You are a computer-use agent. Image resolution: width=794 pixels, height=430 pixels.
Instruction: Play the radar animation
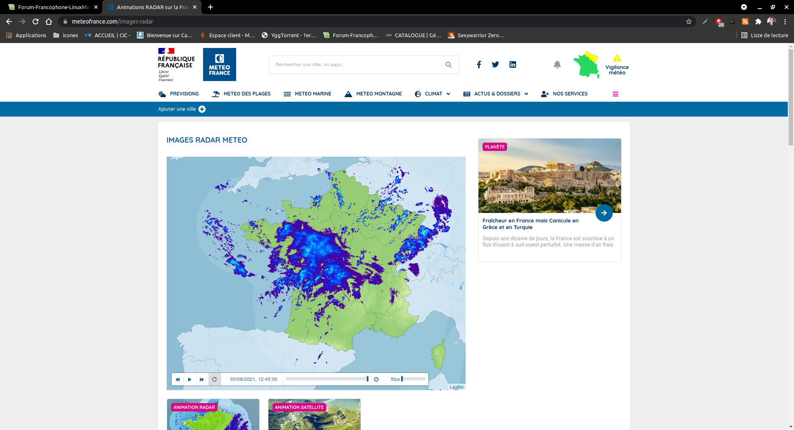pyautogui.click(x=190, y=379)
